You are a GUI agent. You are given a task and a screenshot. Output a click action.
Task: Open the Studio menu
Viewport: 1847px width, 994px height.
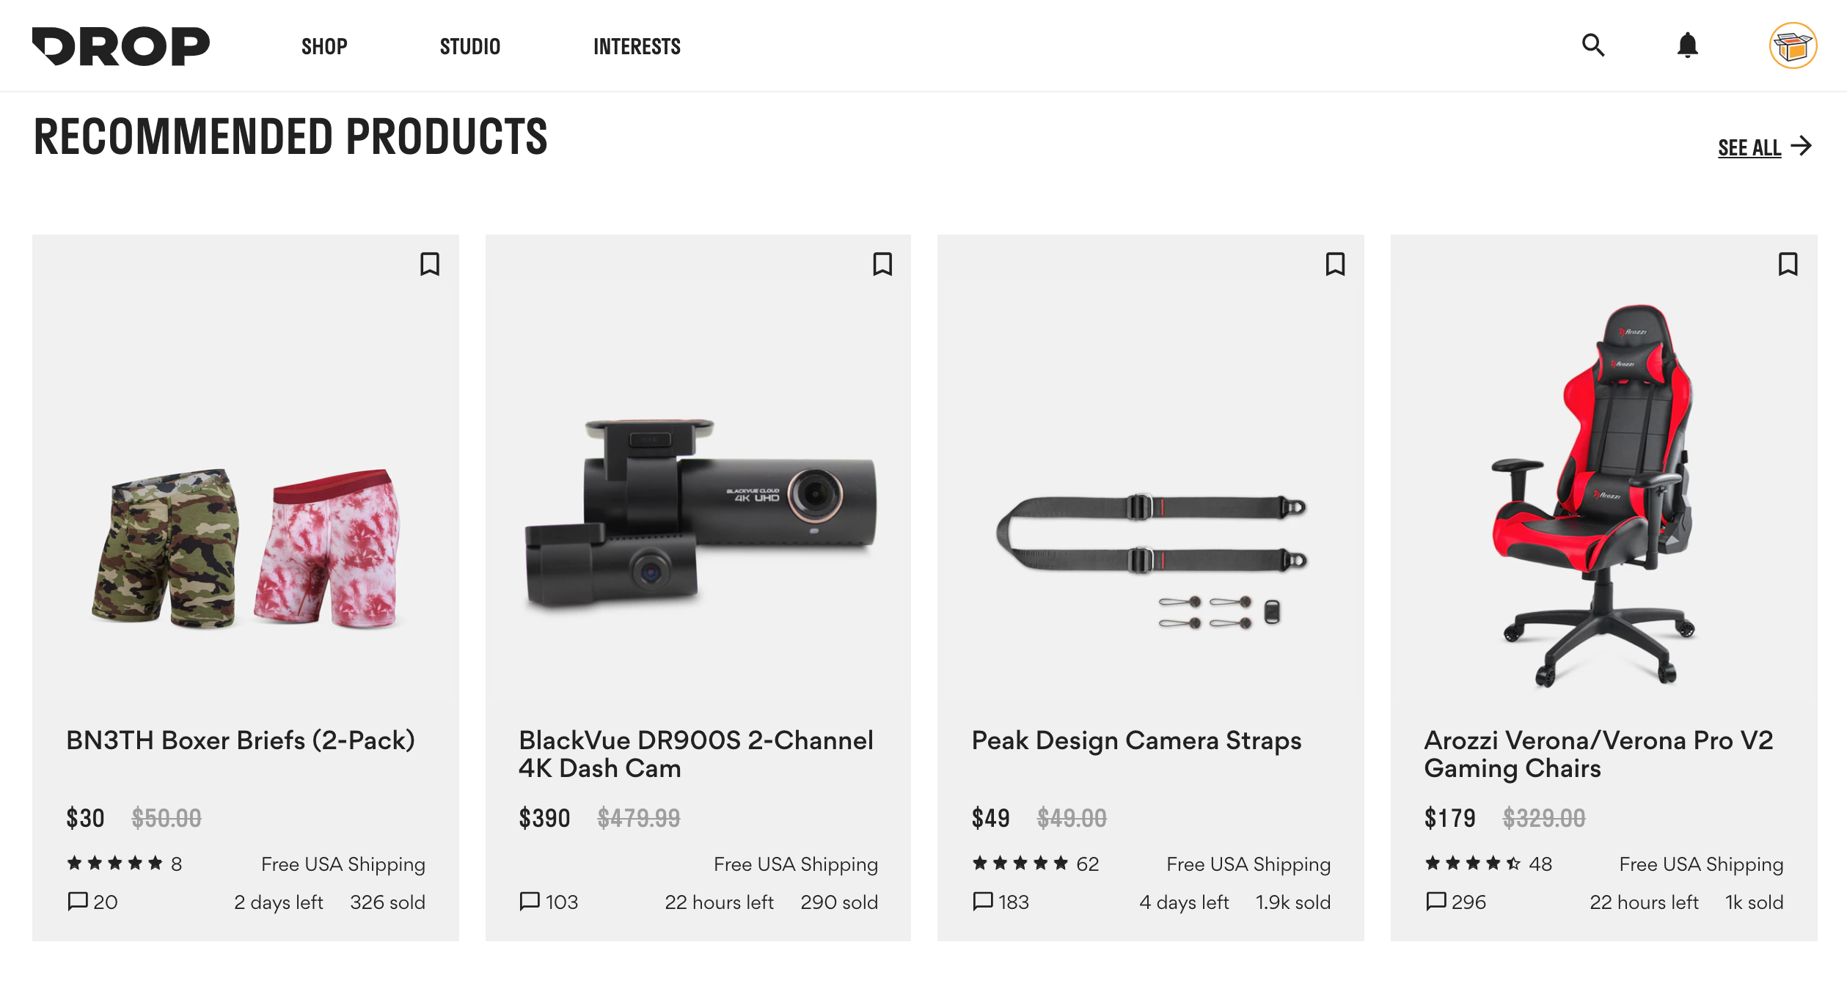469,47
